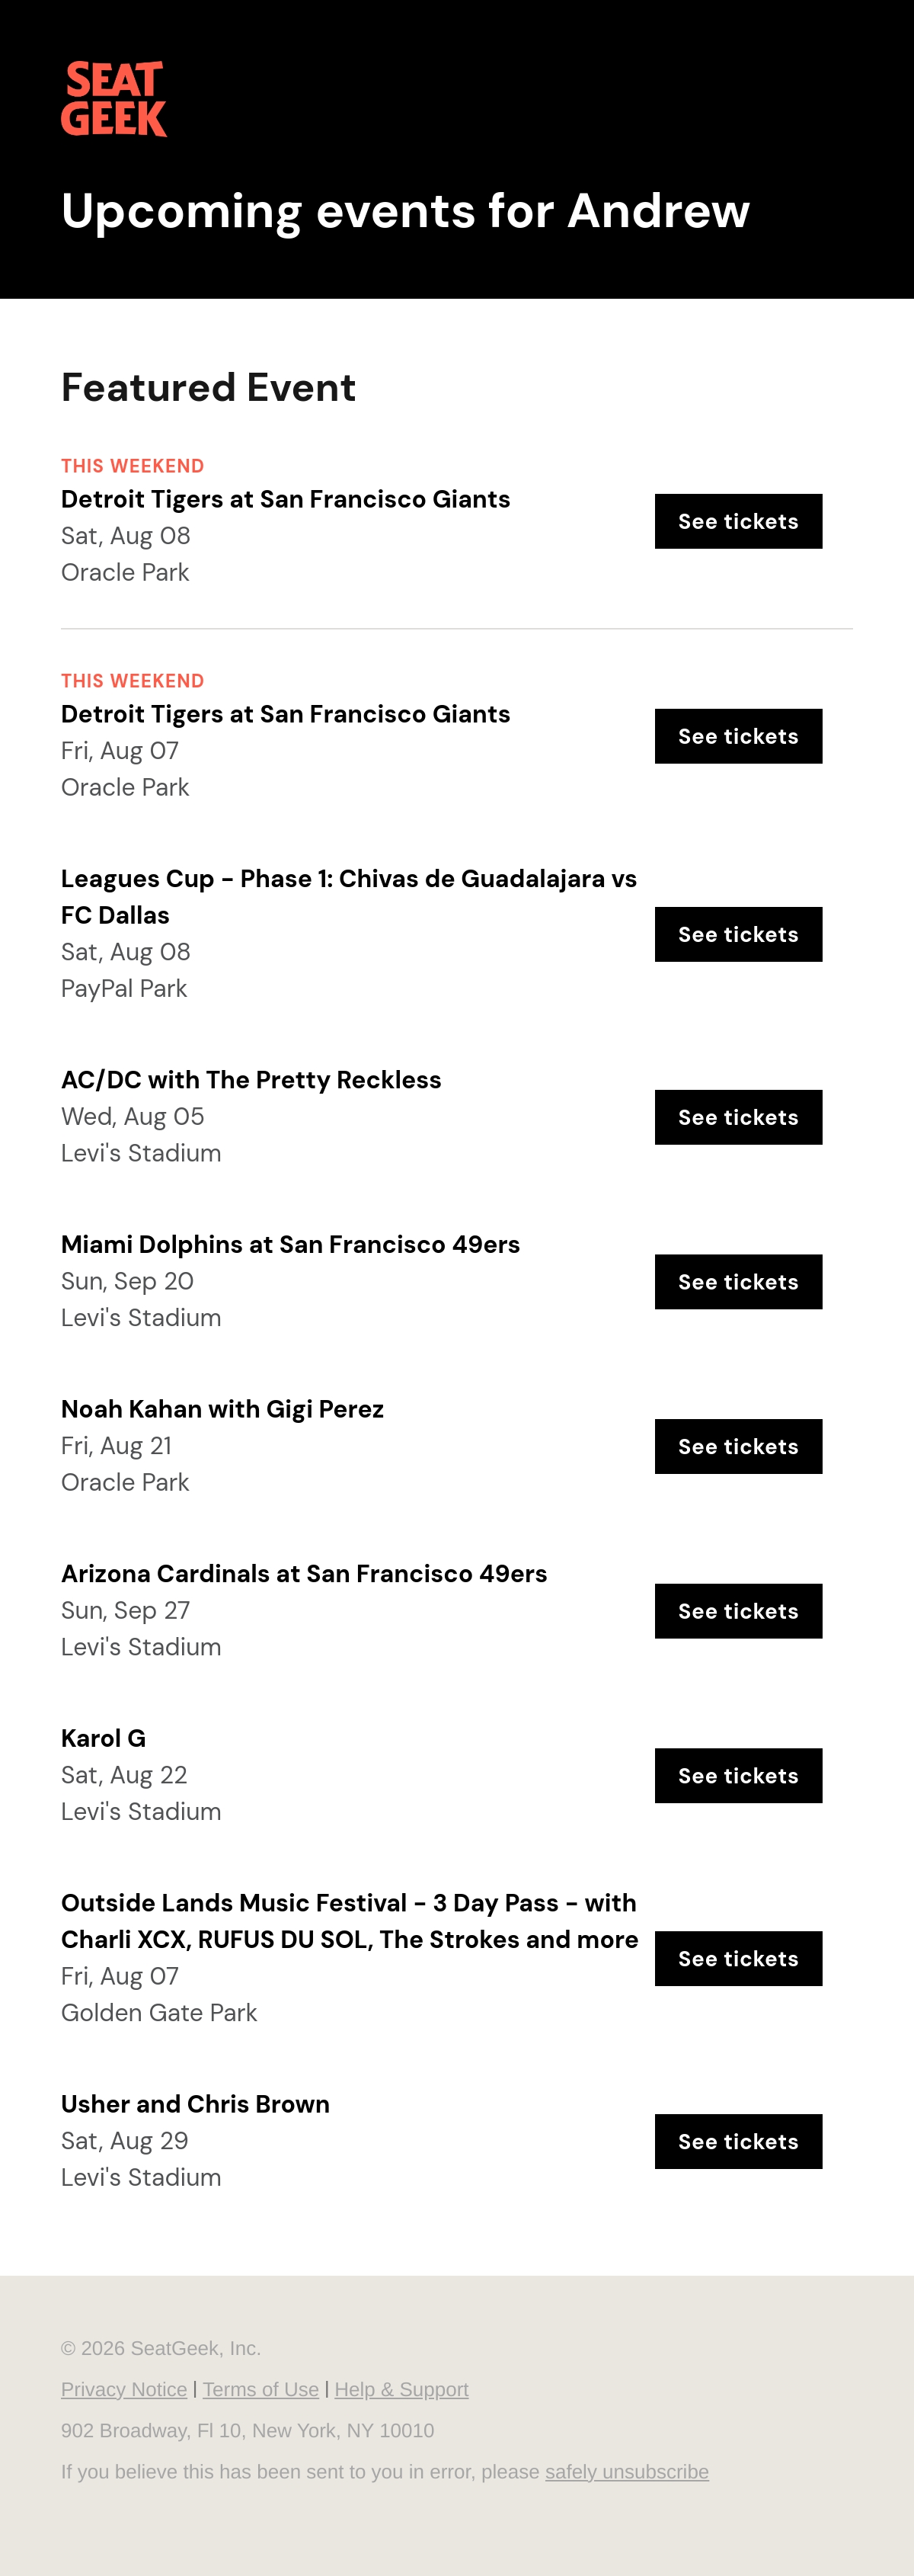Open the Help & Support link
The height and width of the screenshot is (2576, 914).
pos(401,2389)
